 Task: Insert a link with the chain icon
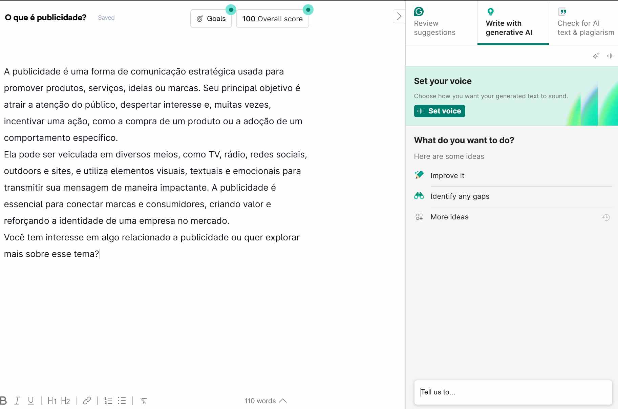click(x=87, y=401)
